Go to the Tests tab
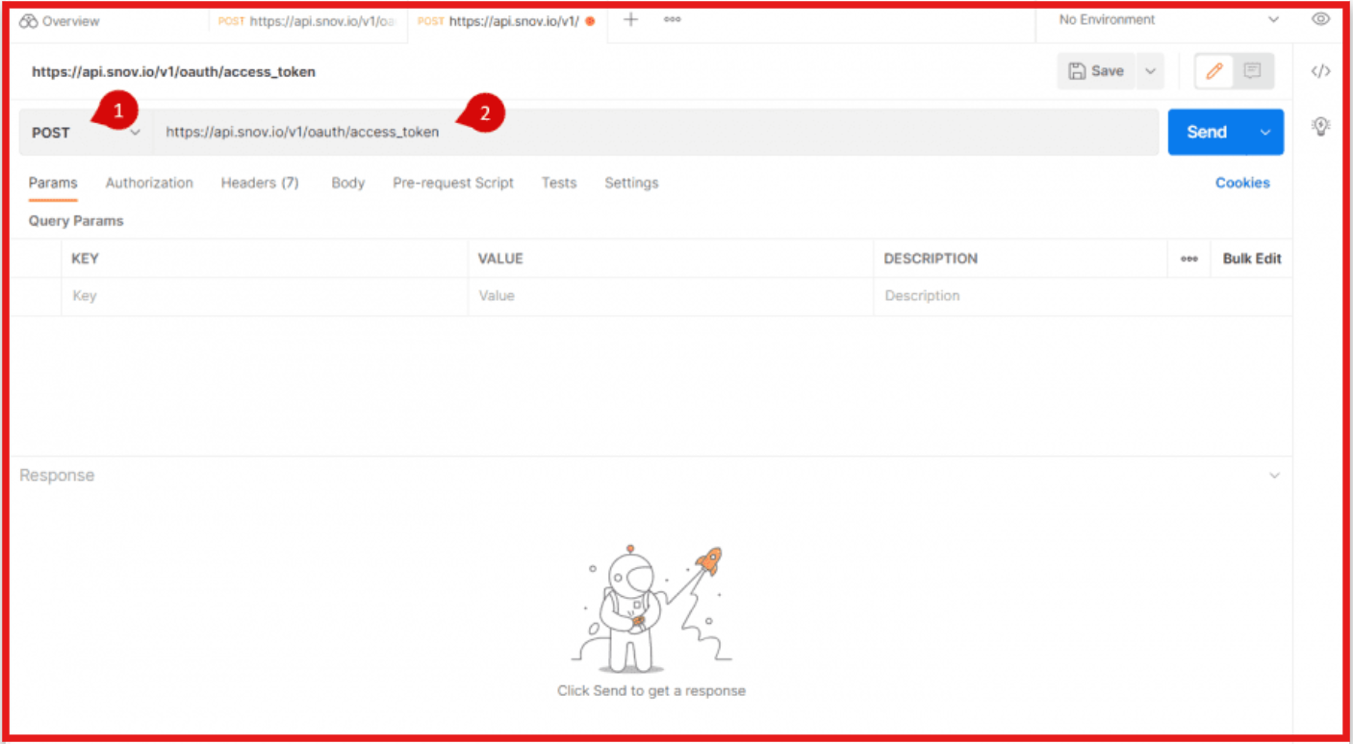Image resolution: width=1353 pixels, height=744 pixels. 559,183
